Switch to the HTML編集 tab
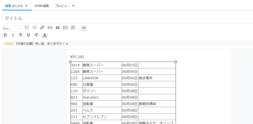 click(x=42, y=6)
